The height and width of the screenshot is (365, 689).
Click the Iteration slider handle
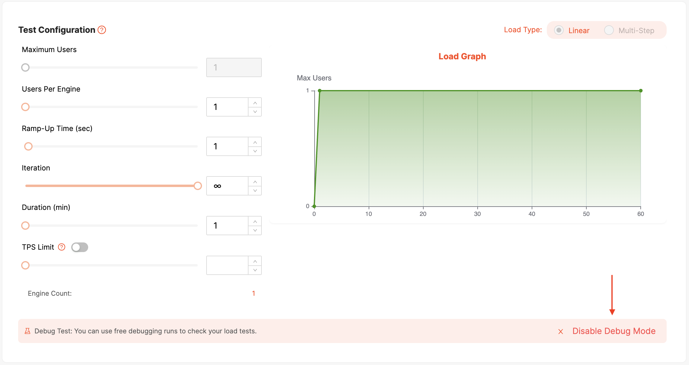point(198,186)
